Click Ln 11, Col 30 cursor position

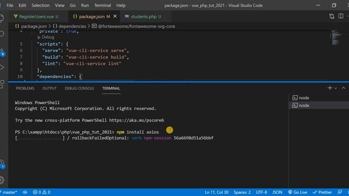click(x=216, y=192)
